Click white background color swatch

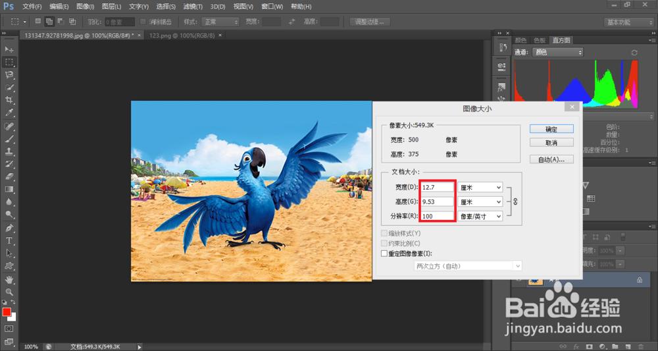point(13,317)
